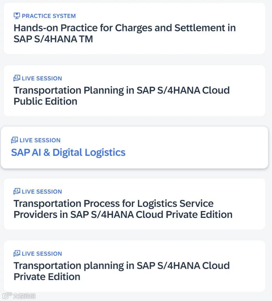The width and height of the screenshot is (272, 301).
Task: Open Transportation Process for Logistics Service Providers title
Action: point(123,209)
